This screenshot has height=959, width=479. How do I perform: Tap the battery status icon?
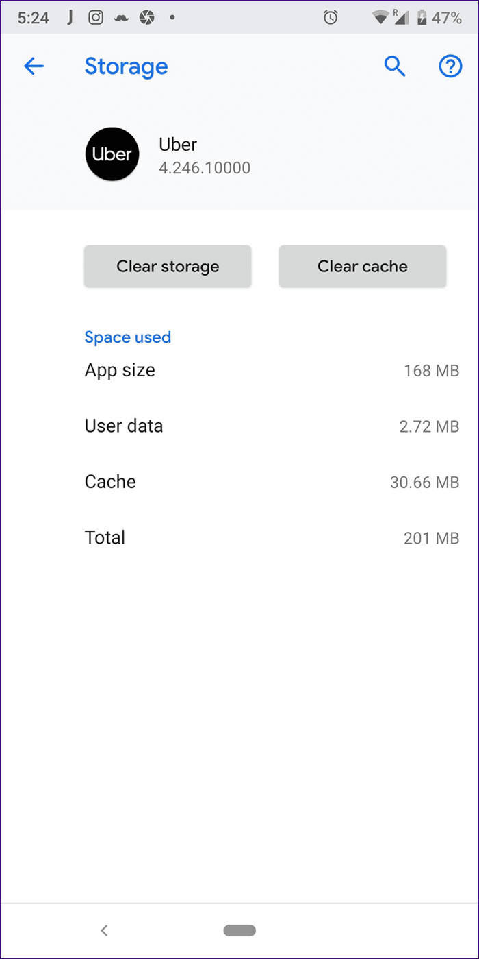point(422,17)
